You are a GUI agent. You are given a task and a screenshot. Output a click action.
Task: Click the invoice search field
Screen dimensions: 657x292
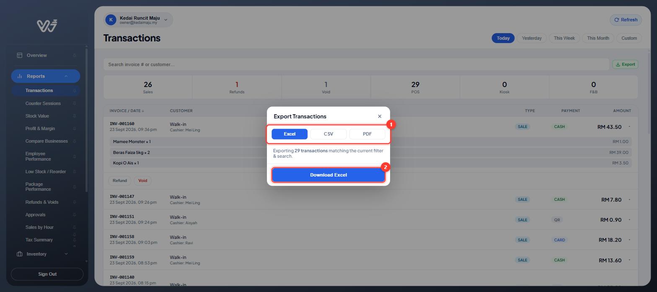(356, 64)
